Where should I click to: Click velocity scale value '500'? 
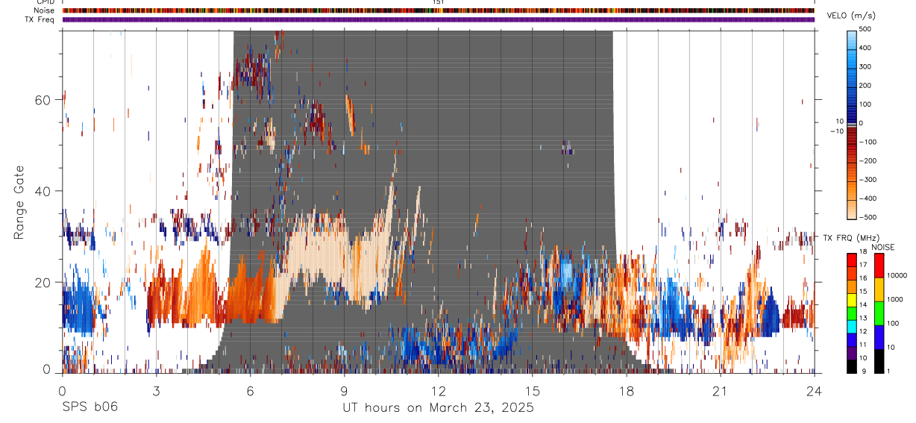(x=867, y=29)
